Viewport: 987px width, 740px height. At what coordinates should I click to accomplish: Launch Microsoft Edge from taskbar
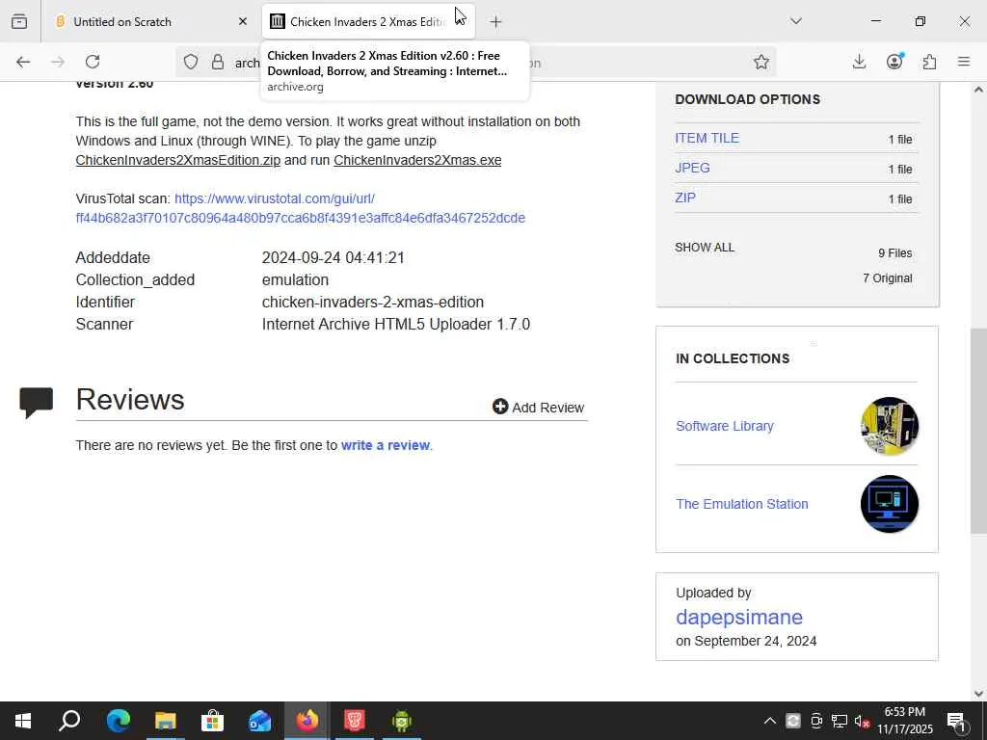[118, 721]
